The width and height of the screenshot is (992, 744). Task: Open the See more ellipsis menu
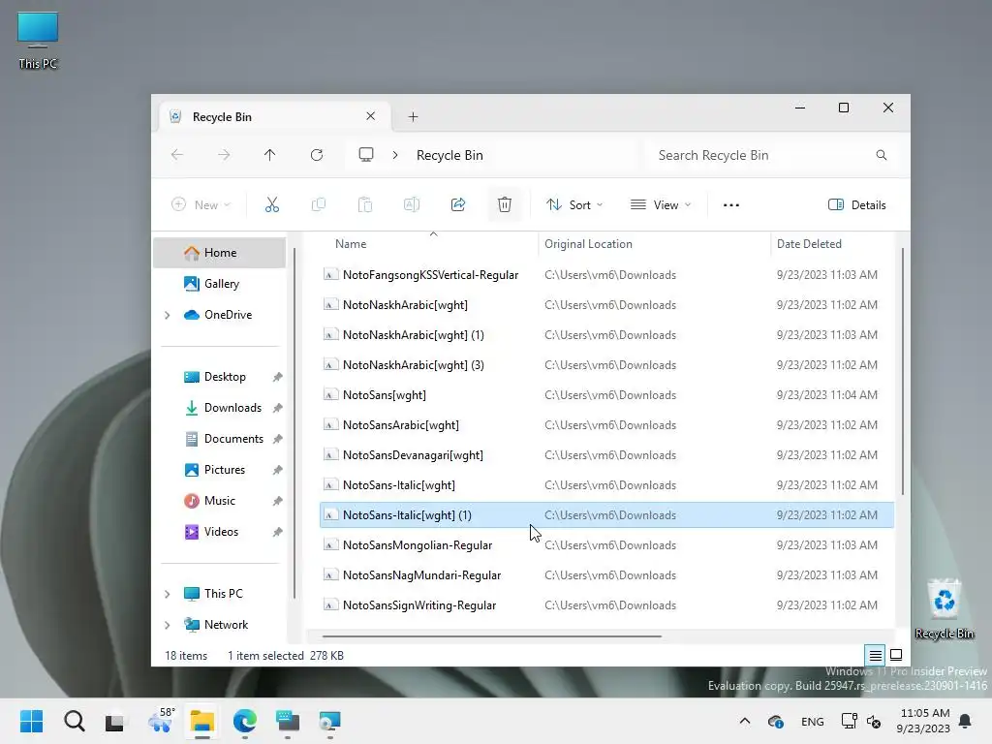pos(731,205)
